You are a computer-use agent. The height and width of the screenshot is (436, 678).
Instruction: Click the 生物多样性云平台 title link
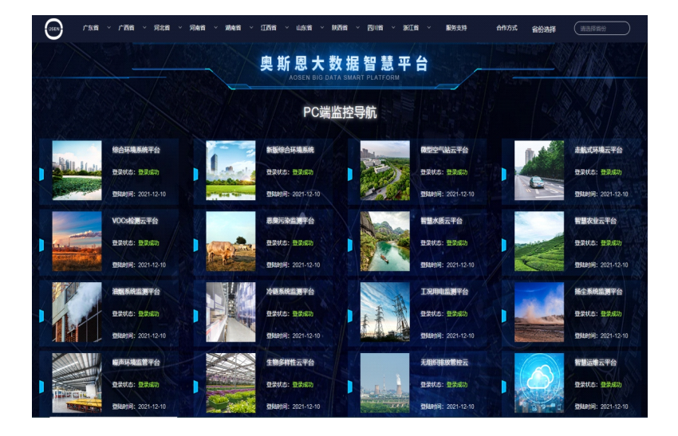click(290, 363)
